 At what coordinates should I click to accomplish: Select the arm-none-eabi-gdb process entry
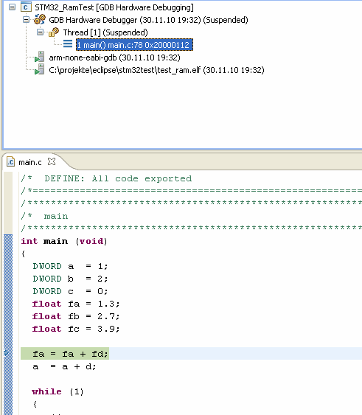pos(114,57)
